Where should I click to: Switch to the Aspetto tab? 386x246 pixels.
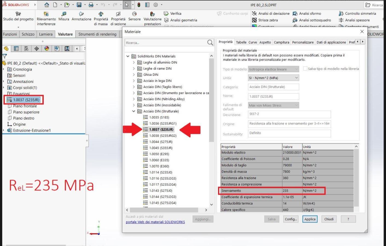click(x=265, y=42)
